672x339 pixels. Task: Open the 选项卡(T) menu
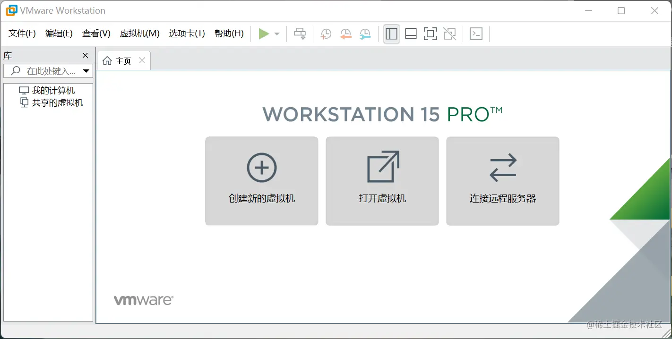coord(187,34)
